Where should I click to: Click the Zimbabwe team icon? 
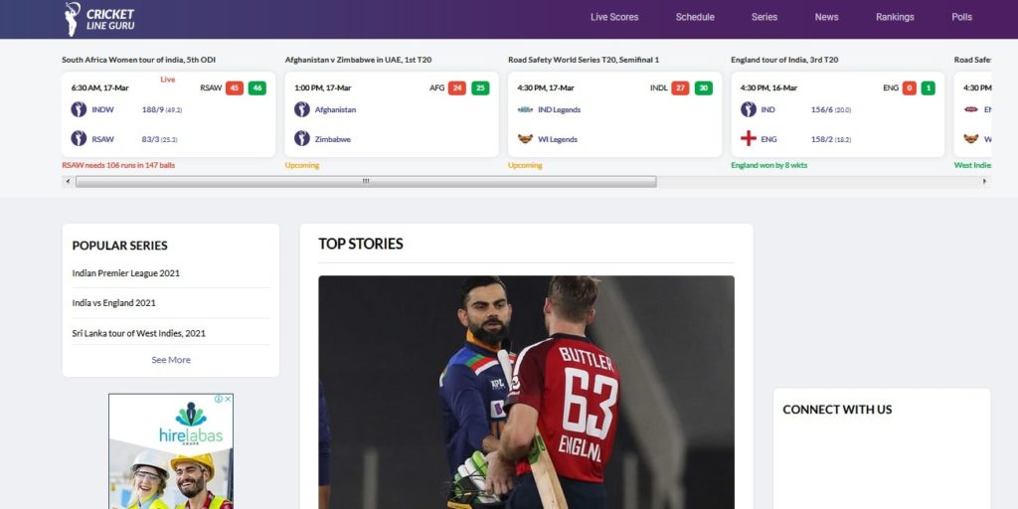[302, 138]
